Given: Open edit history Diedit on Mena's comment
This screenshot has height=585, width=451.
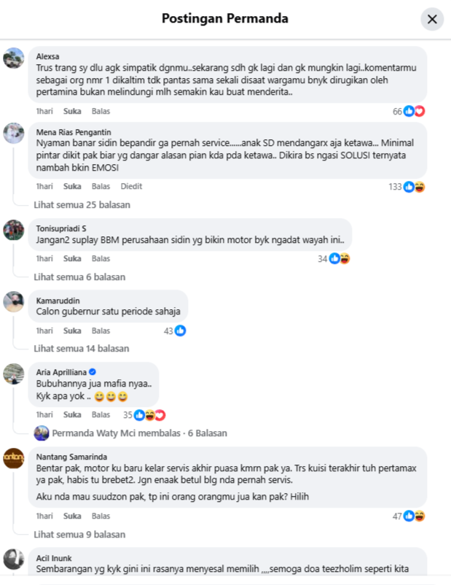Looking at the screenshot, I should coord(131,186).
